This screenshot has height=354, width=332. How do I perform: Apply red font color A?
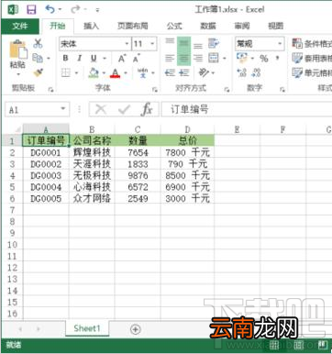(115, 73)
